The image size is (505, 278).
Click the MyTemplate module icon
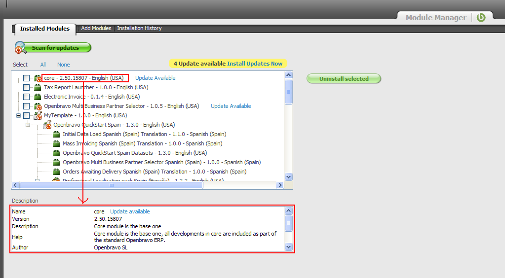pos(38,115)
